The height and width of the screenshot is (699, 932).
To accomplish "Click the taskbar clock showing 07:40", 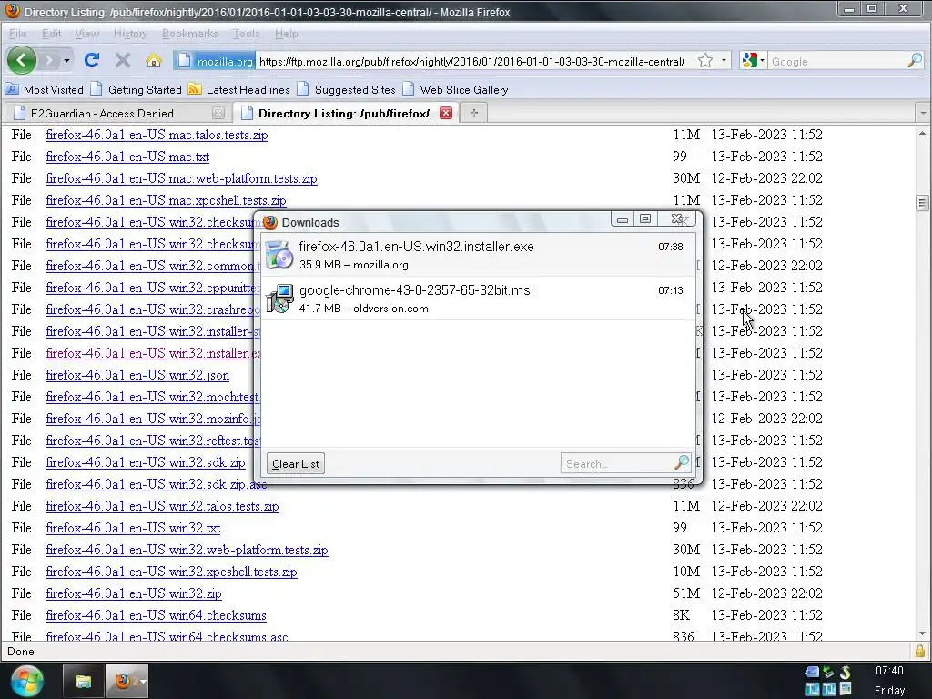I will coord(889,671).
